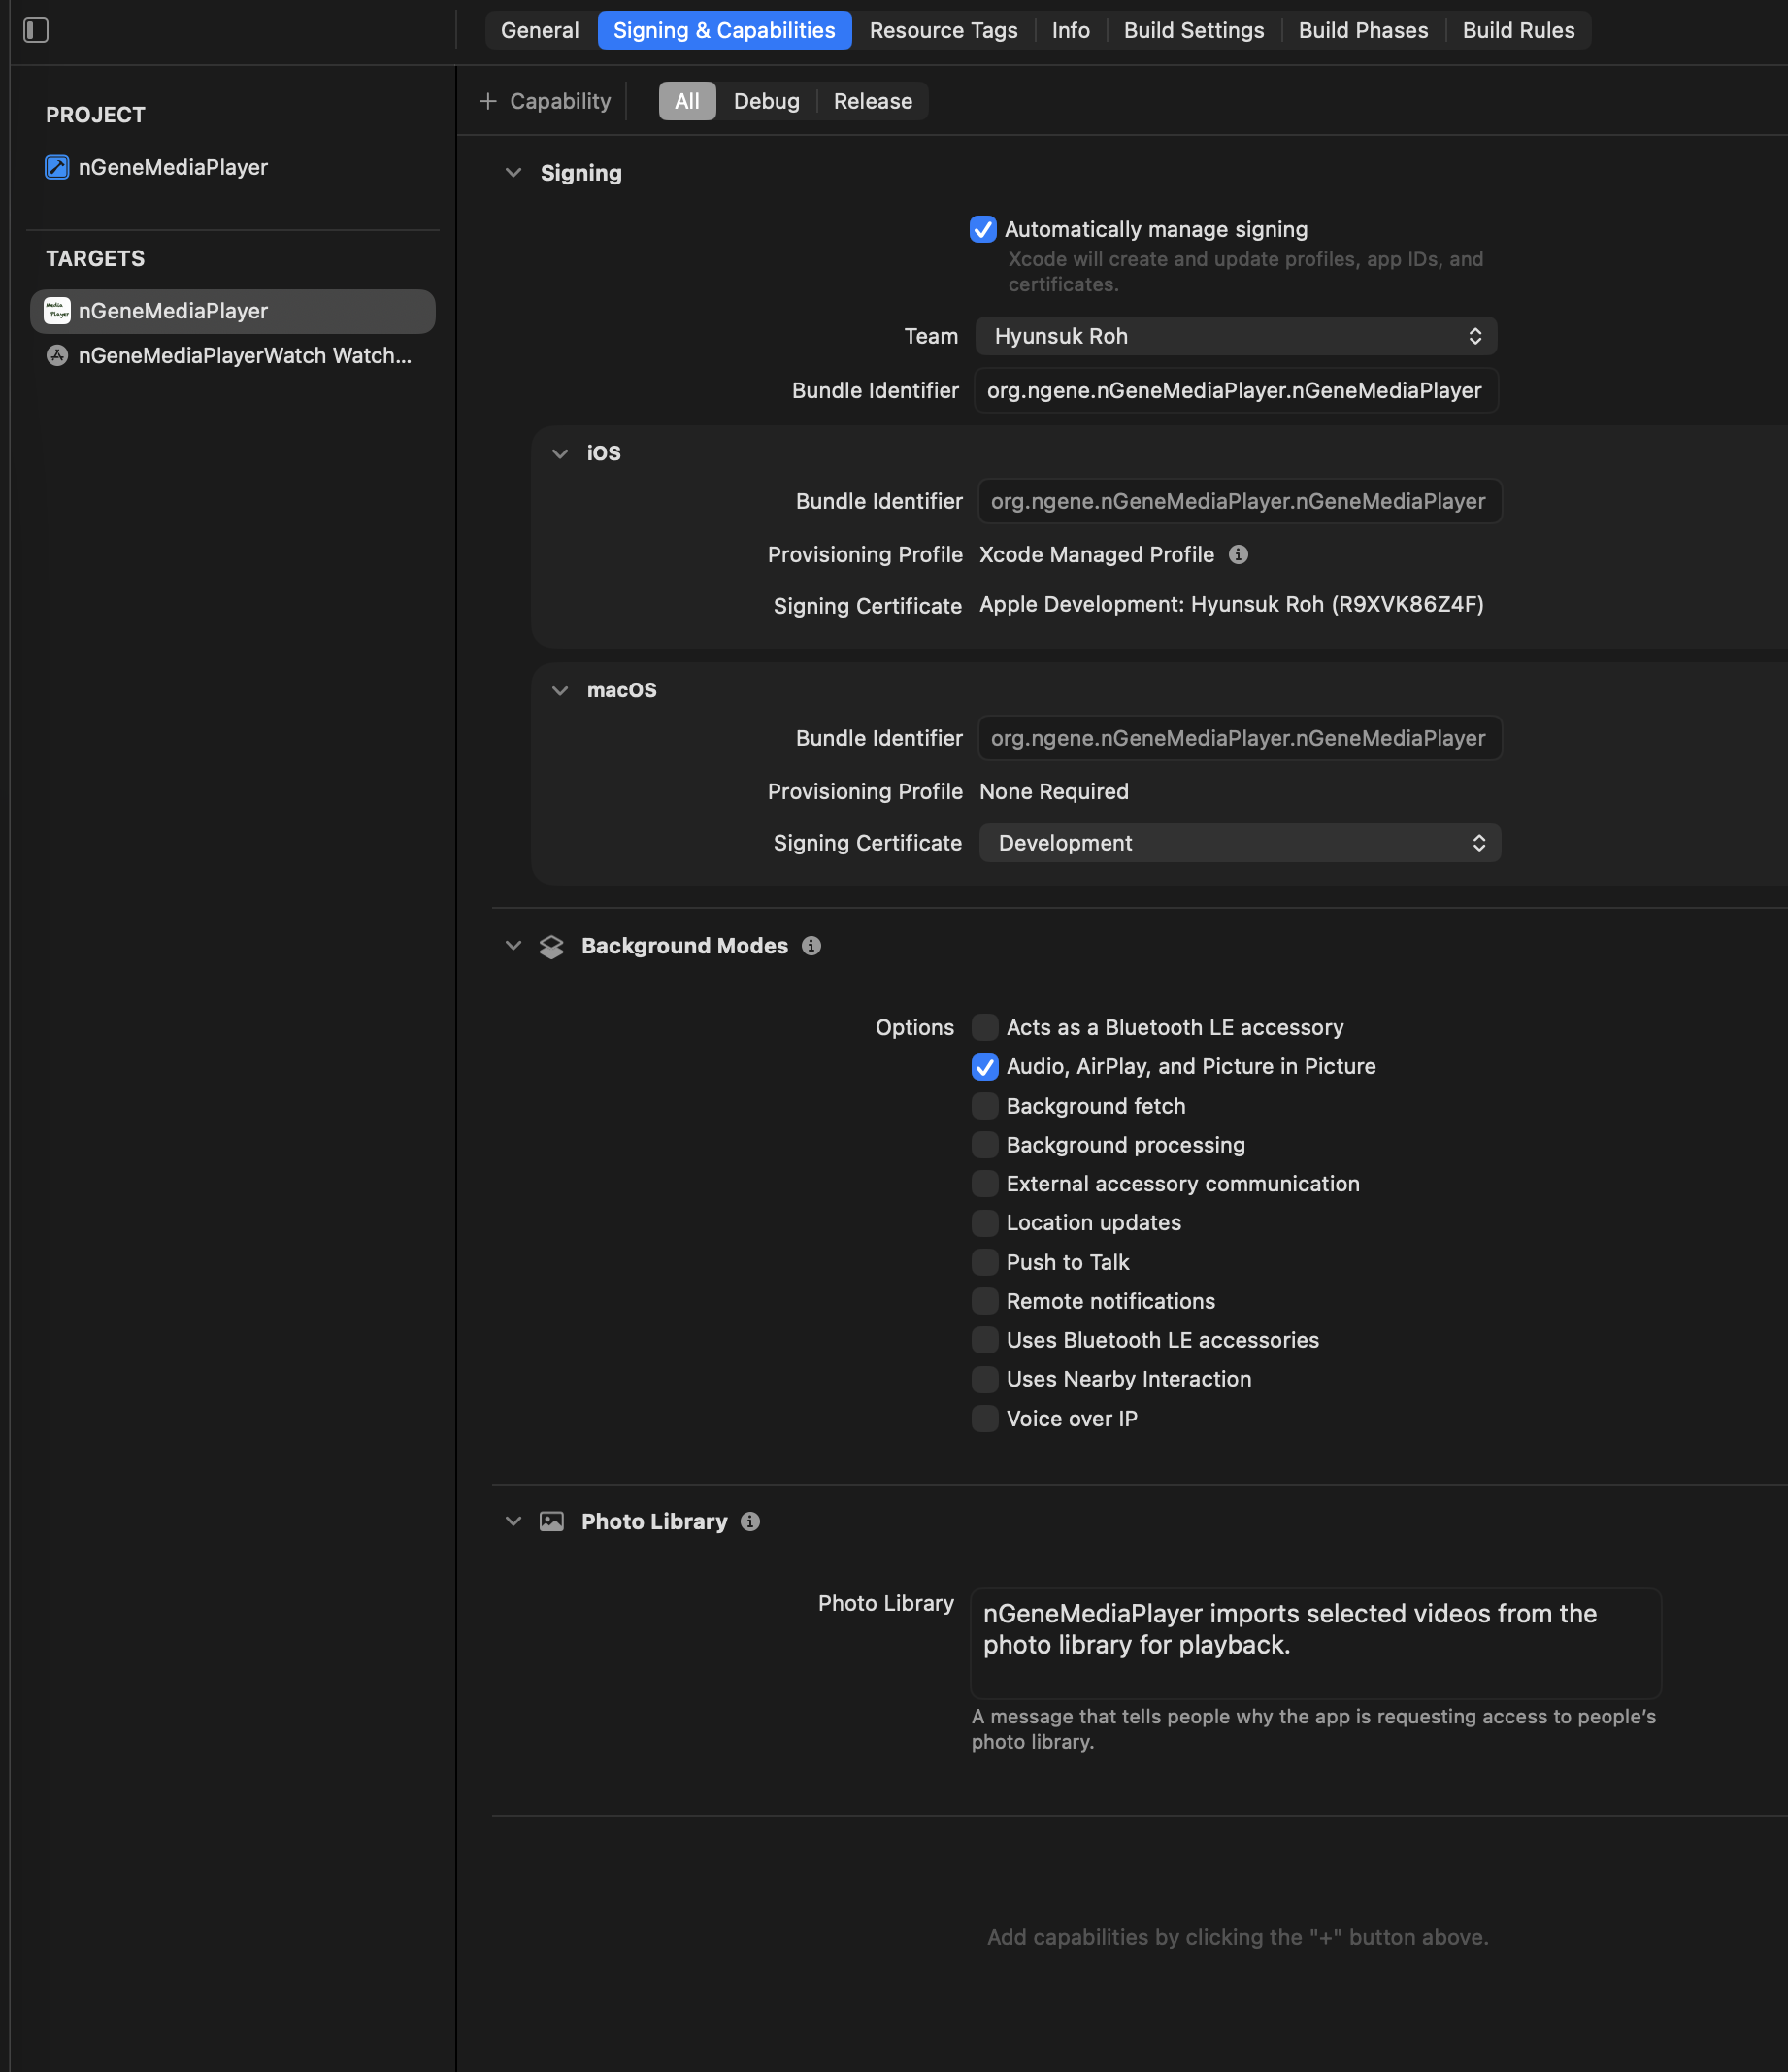Viewport: 1788px width, 2072px height.
Task: Collapse the macOS signing subsection
Action: coord(560,690)
